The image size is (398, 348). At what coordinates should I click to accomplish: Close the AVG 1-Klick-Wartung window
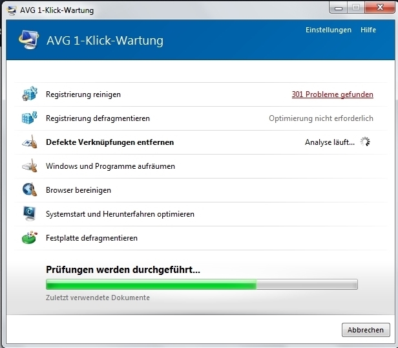coord(380,7)
